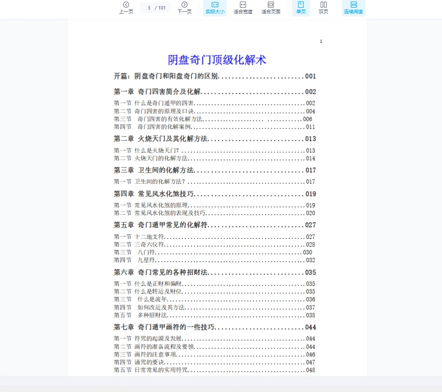Open section 火烧天门的化解方法

tap(214, 158)
